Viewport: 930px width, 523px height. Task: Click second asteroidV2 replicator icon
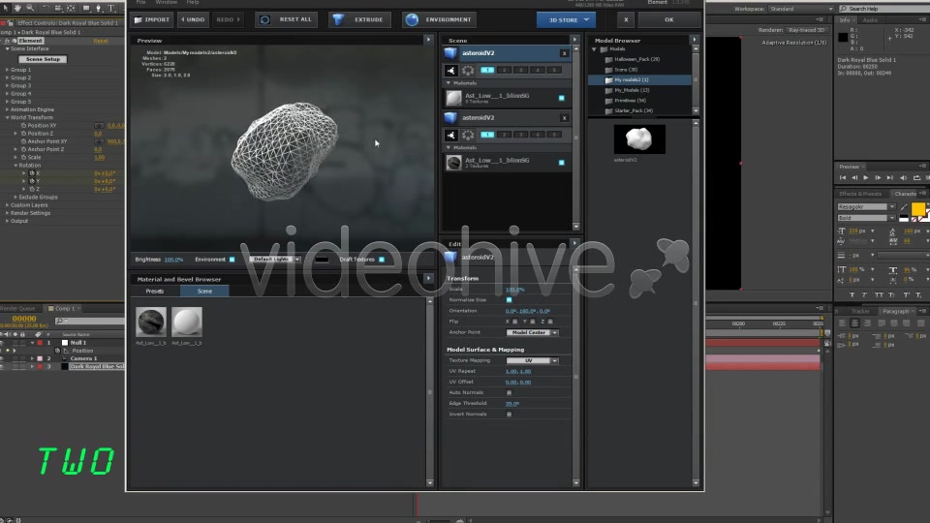click(x=451, y=136)
